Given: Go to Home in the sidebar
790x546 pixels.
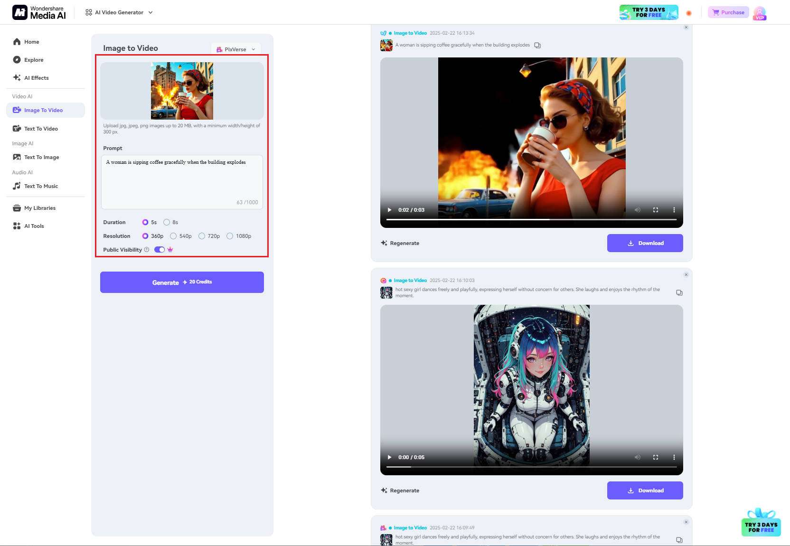Looking at the screenshot, I should [31, 42].
